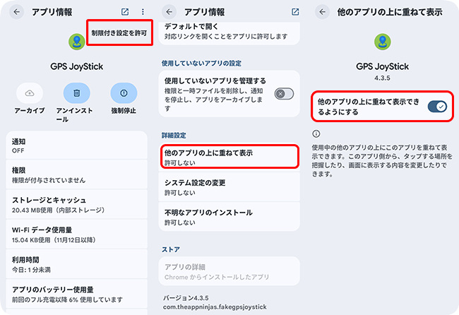This screenshot has width=459, height=315.
Task: Open ストレージとキャッシュ row
Action: (x=77, y=204)
